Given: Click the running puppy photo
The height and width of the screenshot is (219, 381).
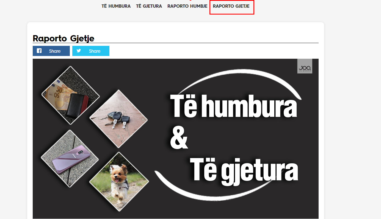Looking at the screenshot, I should click(x=119, y=181).
